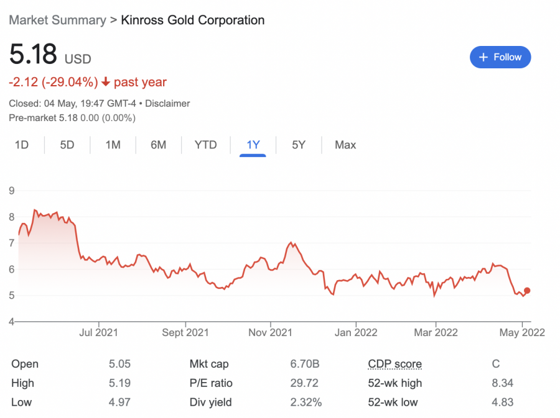The height and width of the screenshot is (418, 560).
Task: Select the 6M time range tab
Action: 158,145
